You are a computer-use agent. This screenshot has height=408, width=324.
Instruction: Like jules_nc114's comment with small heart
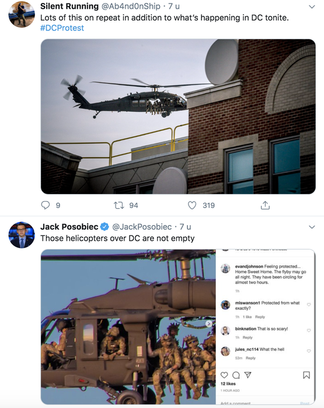pos(309,351)
